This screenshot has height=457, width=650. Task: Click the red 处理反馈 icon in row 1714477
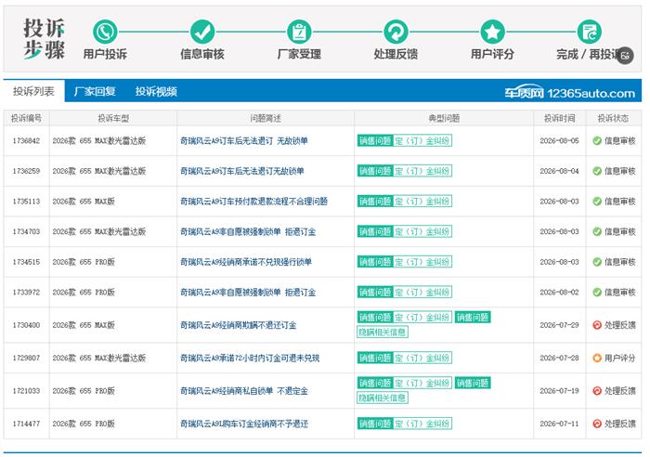pos(597,424)
